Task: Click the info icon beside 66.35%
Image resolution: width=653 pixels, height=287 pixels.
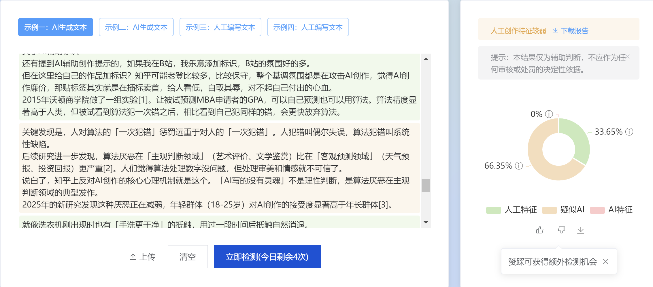Action: click(519, 166)
